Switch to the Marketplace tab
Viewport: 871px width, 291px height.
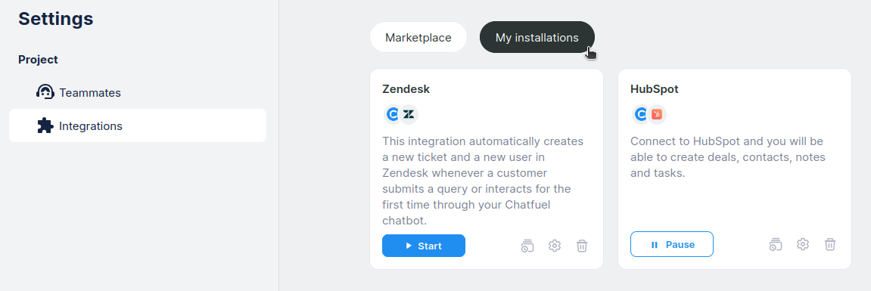418,37
